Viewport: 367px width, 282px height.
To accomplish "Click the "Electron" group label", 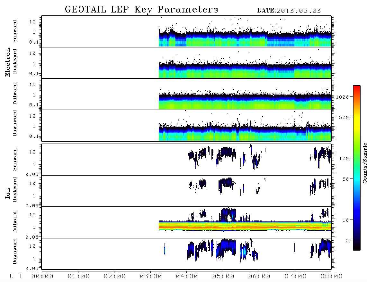I will coord(7,62).
